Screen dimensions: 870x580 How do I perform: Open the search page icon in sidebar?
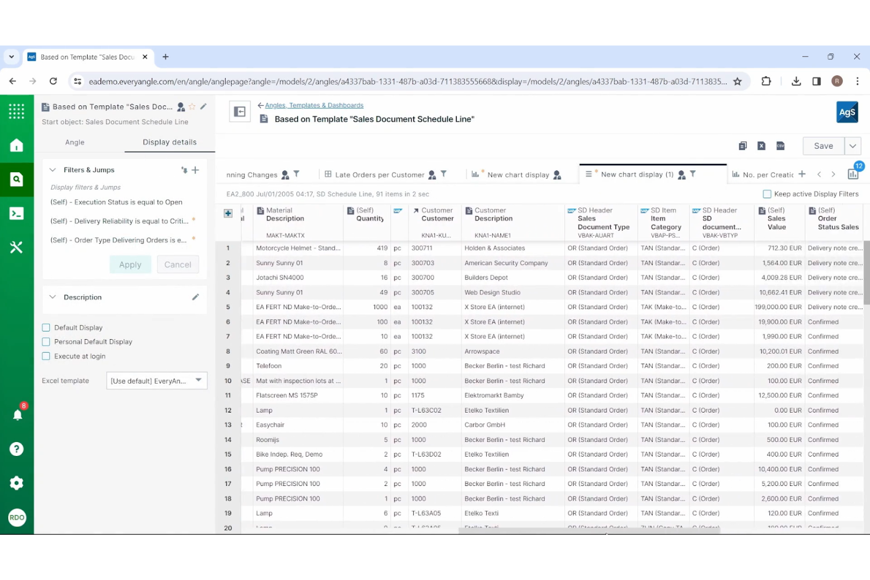(16, 179)
